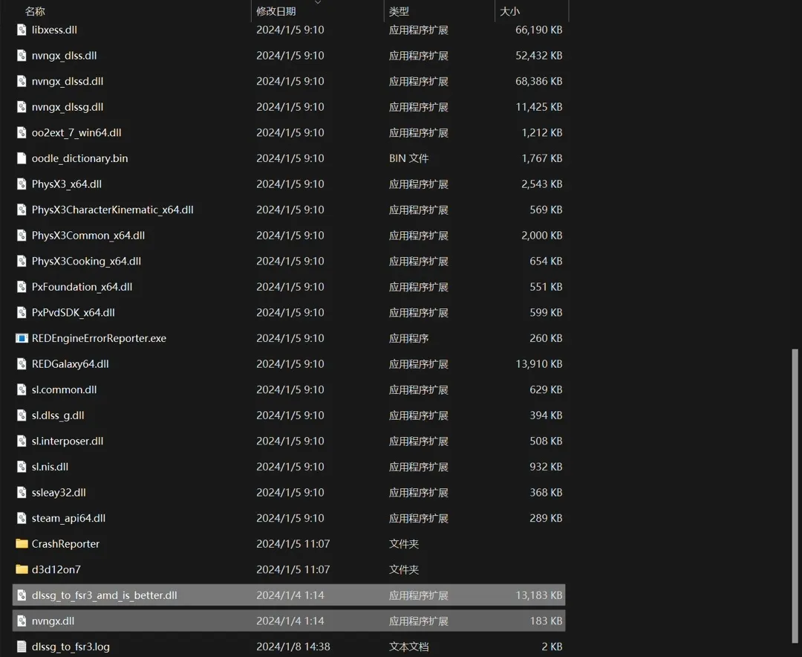This screenshot has width=802, height=657.
Task: Select the dlssg_to_fsr3_amd_is_better.dll icon
Action: (22, 595)
